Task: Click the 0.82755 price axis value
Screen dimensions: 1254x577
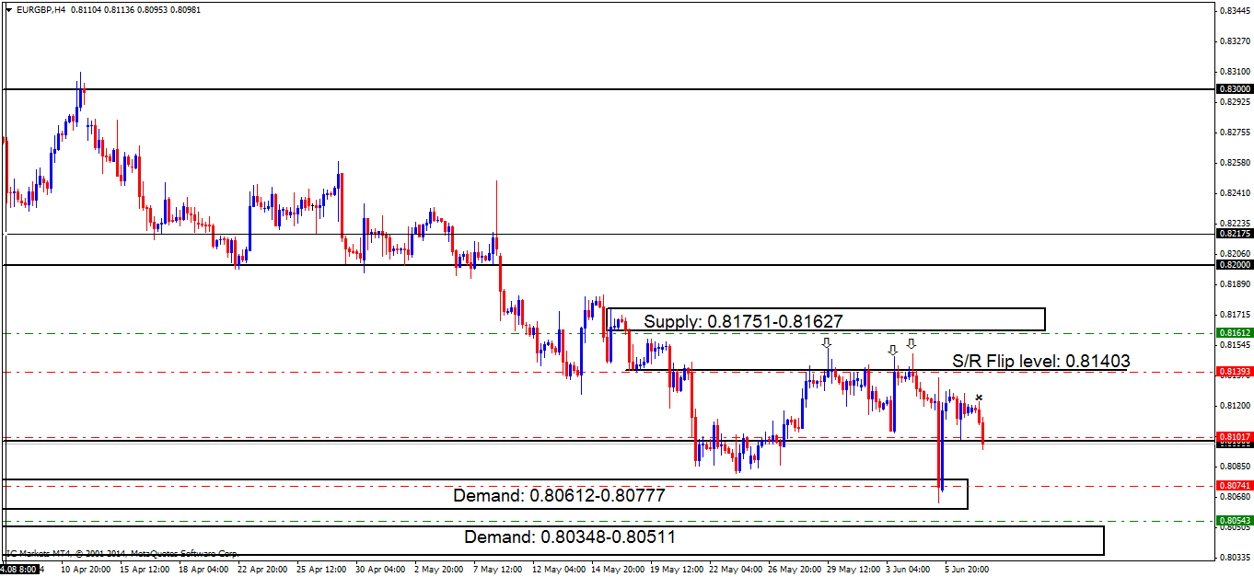Action: 1235,133
